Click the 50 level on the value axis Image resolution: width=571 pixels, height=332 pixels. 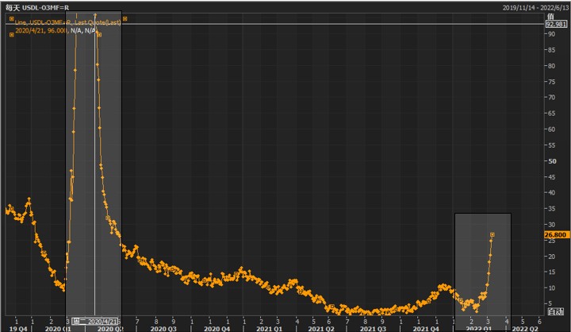[550, 160]
